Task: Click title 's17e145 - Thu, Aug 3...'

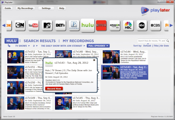Action: click(x=86, y=98)
